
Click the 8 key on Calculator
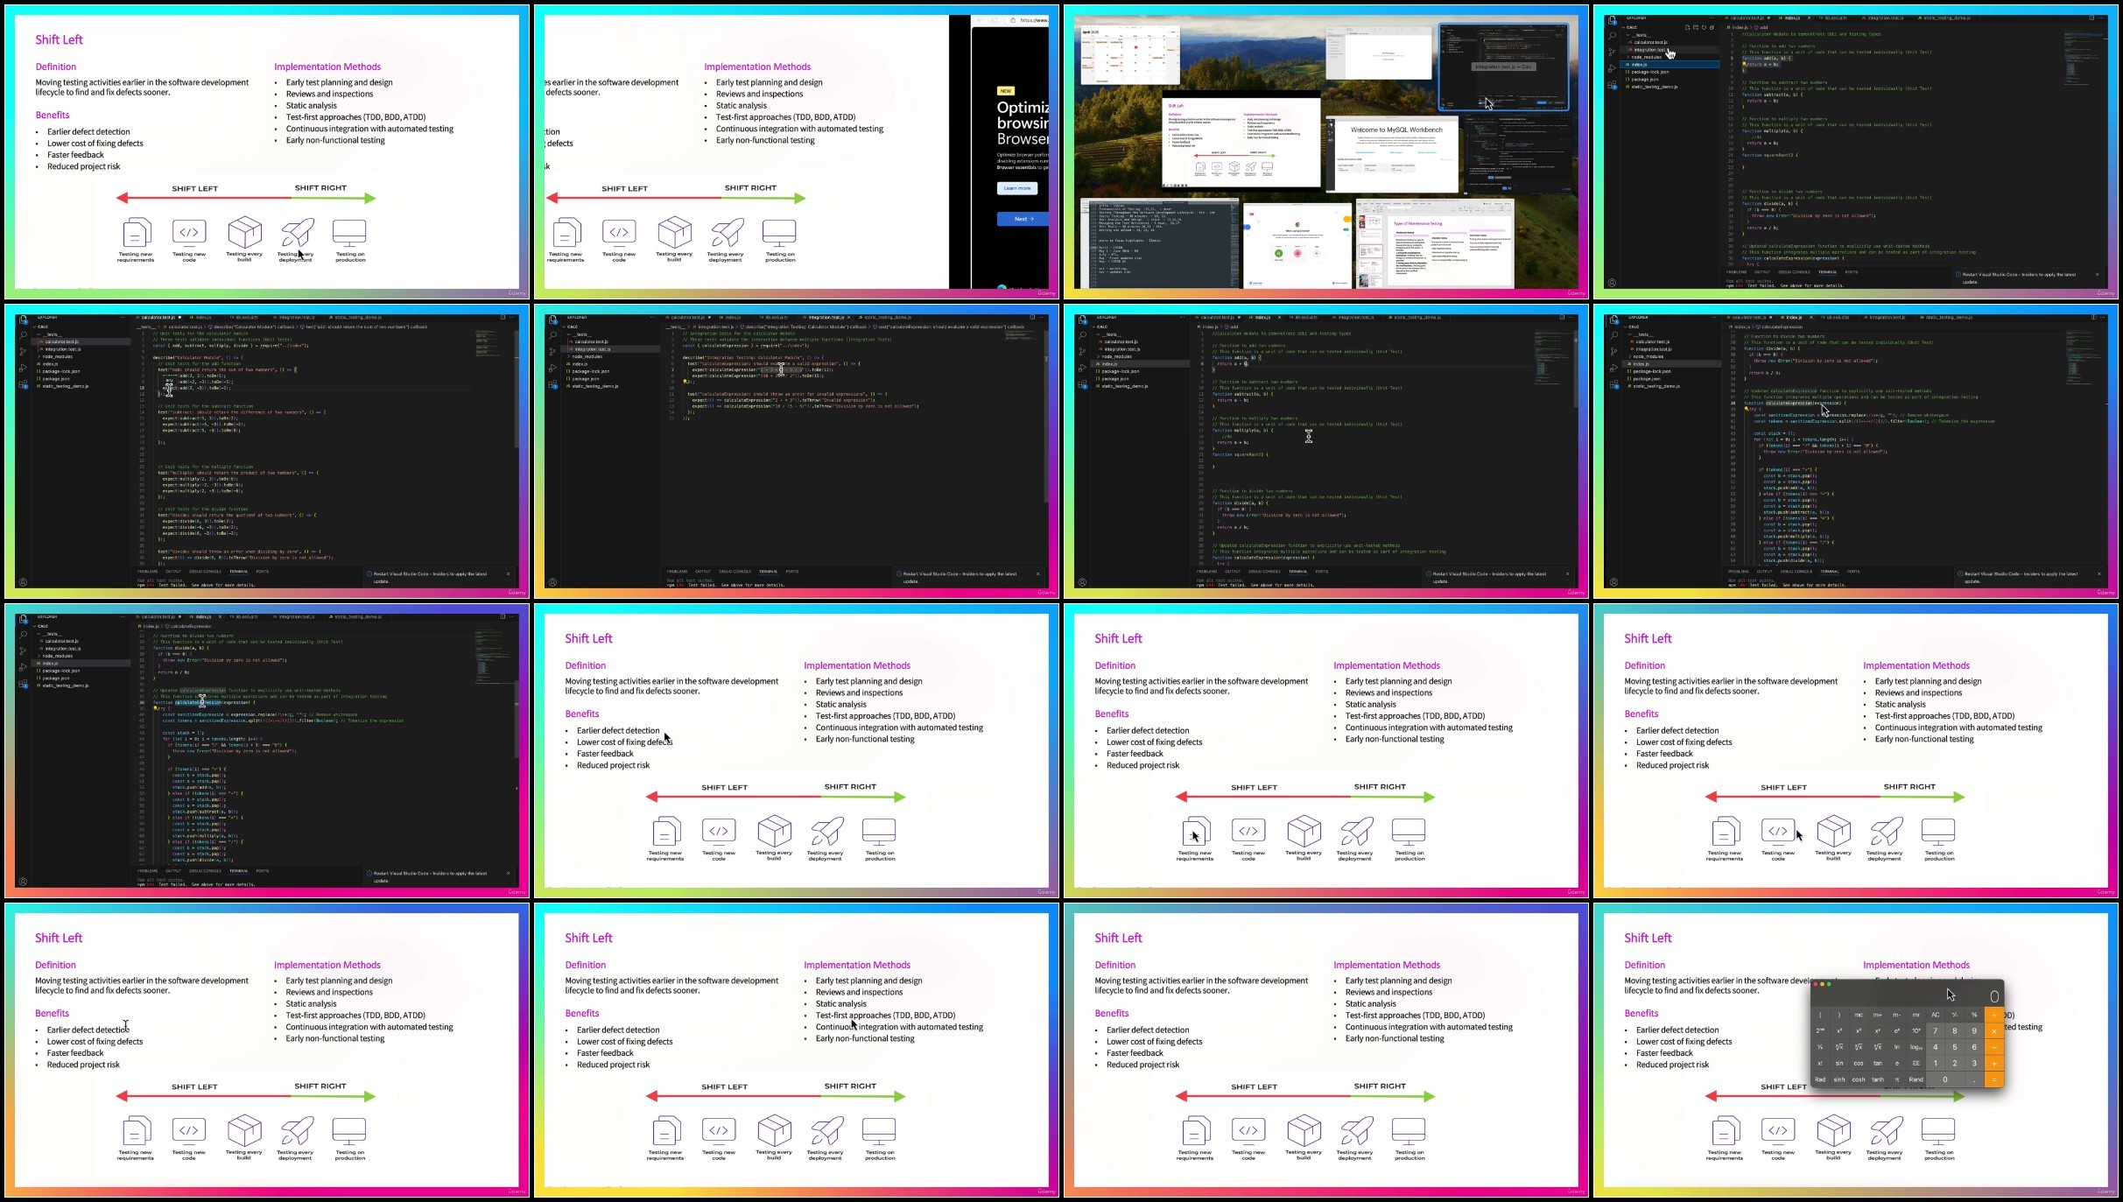click(x=1955, y=1031)
